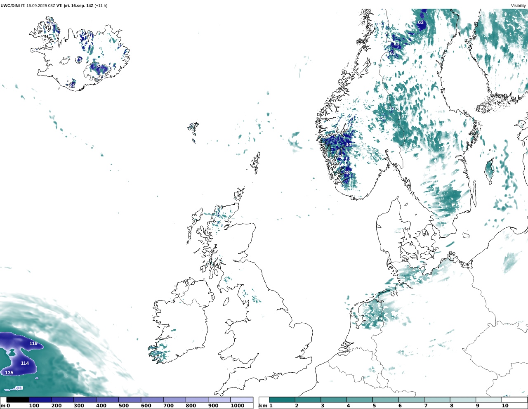Click the 10 tick label on km legend
Image resolution: width=528 pixels, height=409 pixels.
[505, 406]
